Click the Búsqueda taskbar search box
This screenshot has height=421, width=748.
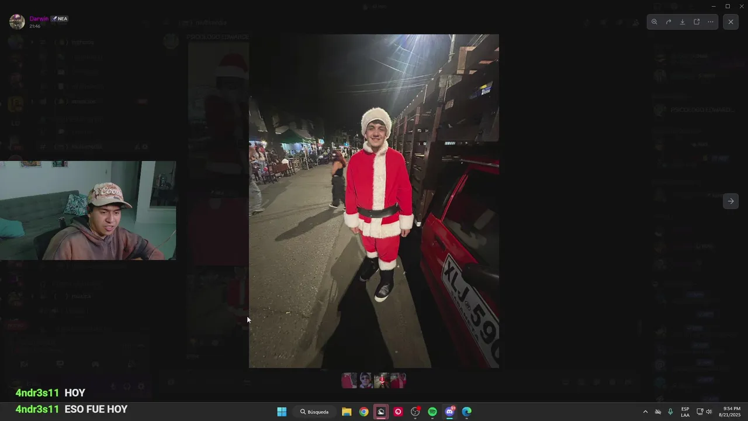pos(315,412)
